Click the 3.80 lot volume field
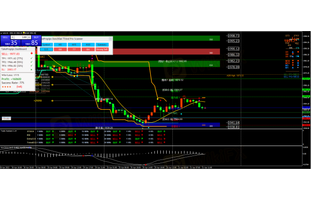The height and width of the screenshot is (200, 311). tap(23, 37)
